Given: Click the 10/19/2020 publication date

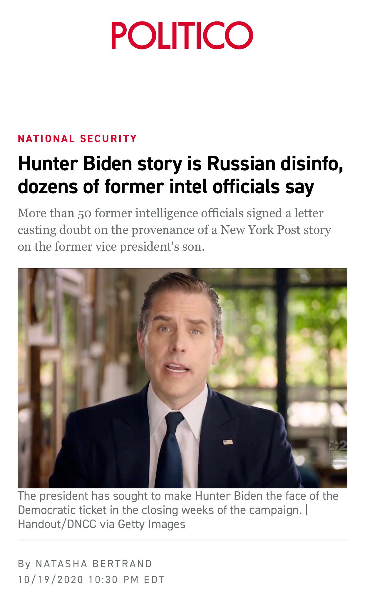Looking at the screenshot, I should pos(51,580).
